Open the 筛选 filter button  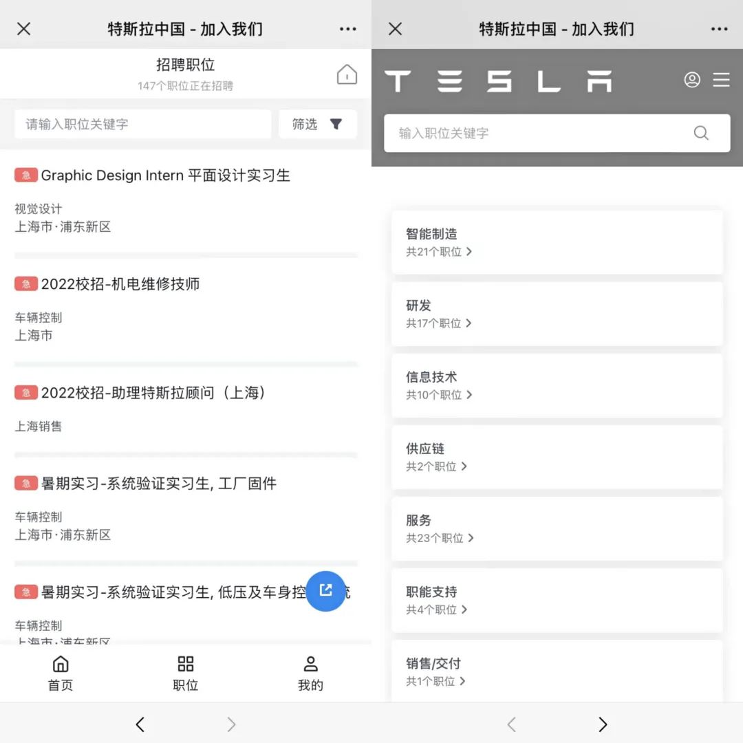pos(317,124)
